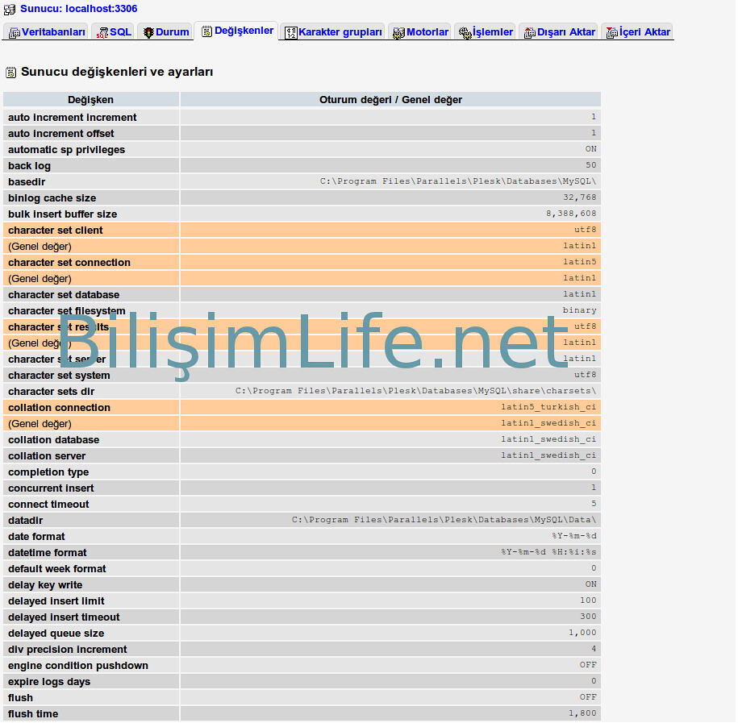The height and width of the screenshot is (723, 738).
Task: Click the Karakter grupları tab icon
Action: 291,33
